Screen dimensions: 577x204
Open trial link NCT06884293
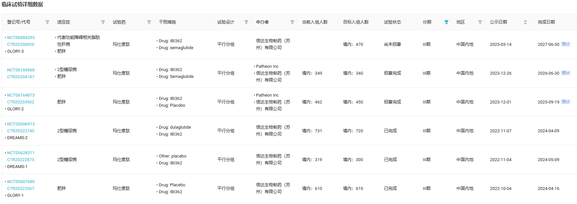tap(21, 38)
